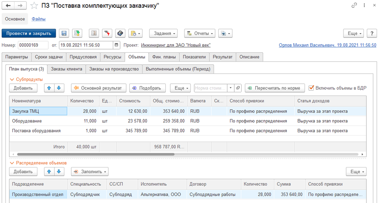Copy link using the chain icon

coord(354,5)
